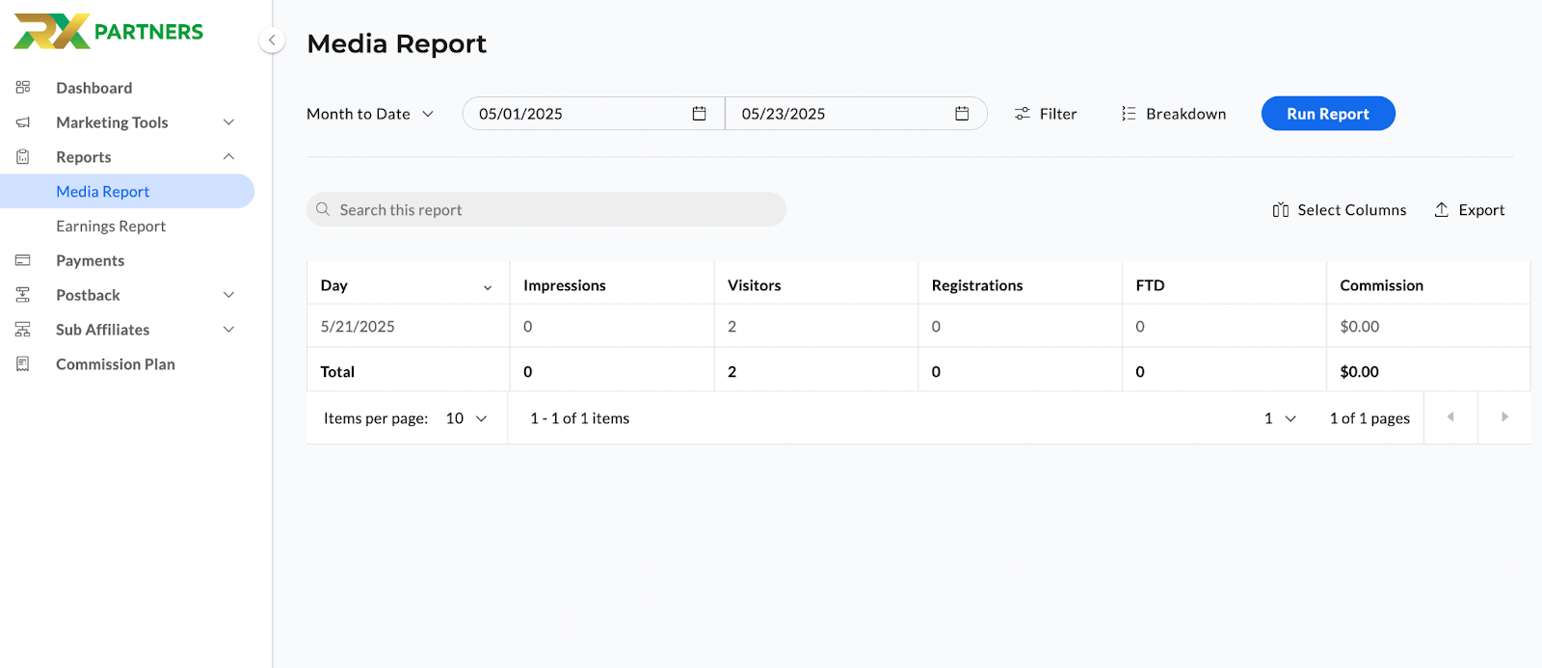1542x668 pixels.
Task: Open Select Columns chooser
Action: coord(1339,210)
